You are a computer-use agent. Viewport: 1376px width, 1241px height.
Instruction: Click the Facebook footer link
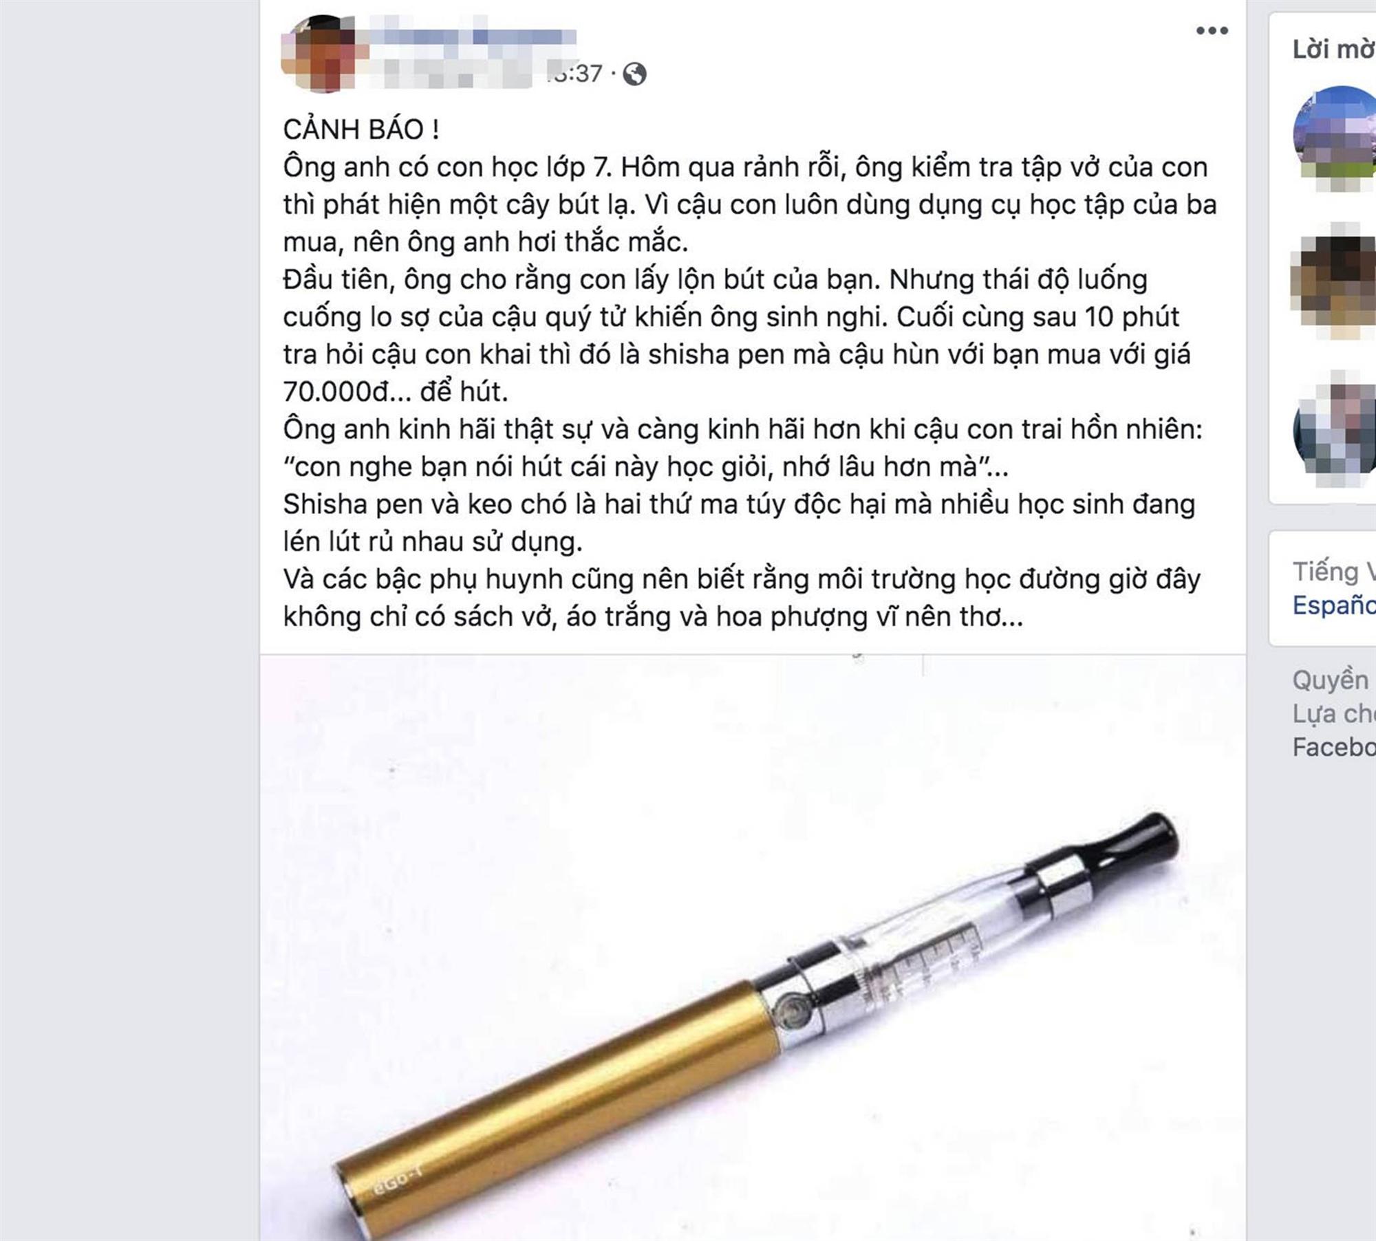click(1333, 747)
